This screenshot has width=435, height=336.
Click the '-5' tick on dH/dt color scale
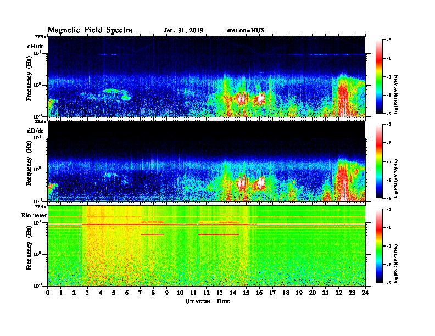pyautogui.click(x=389, y=40)
